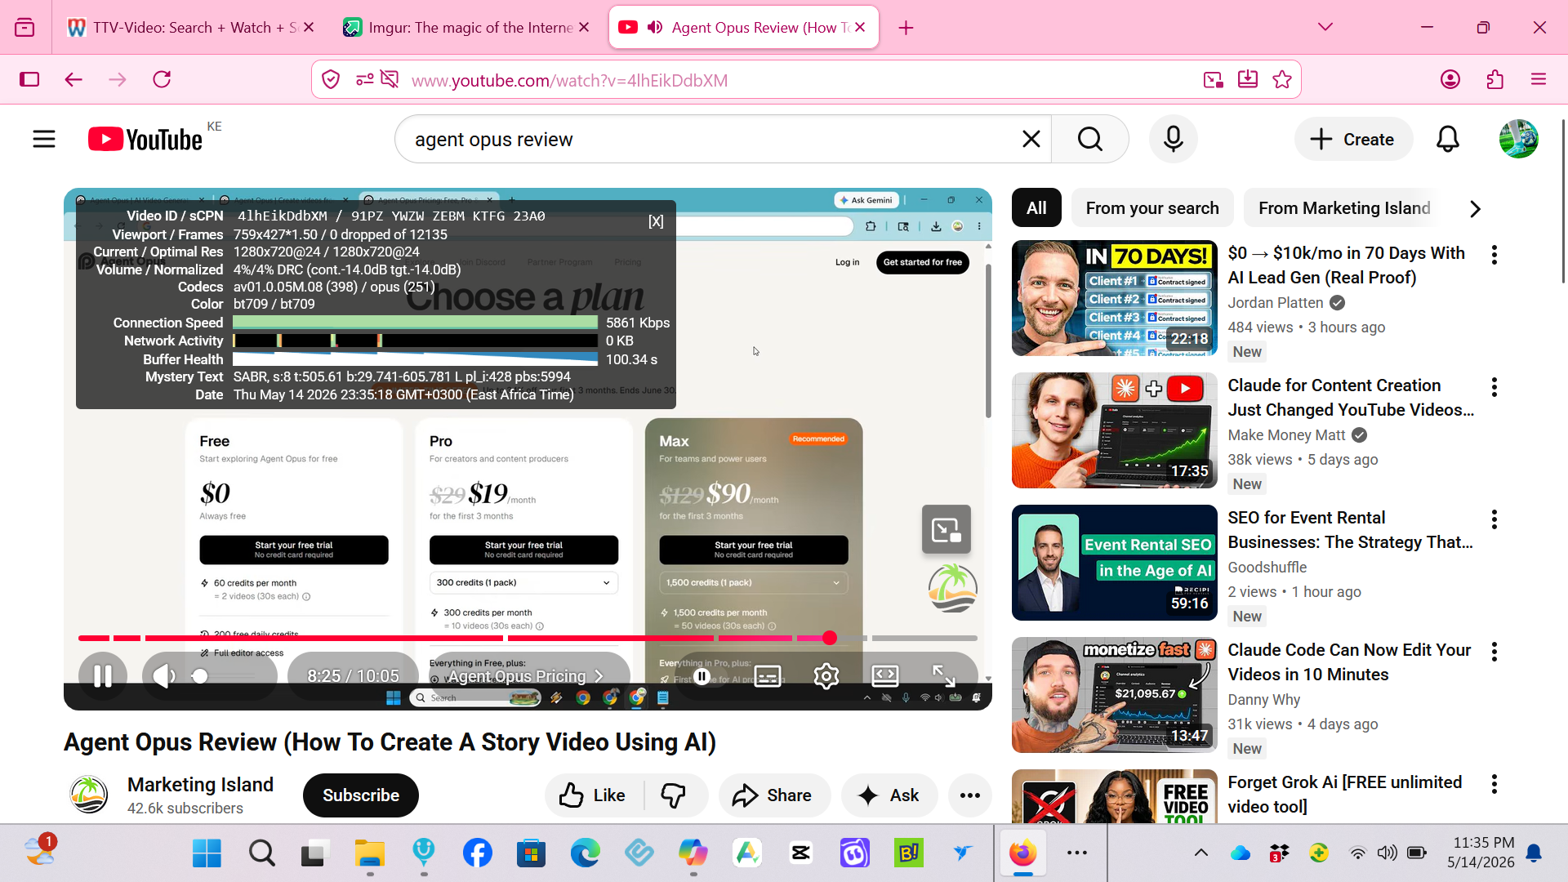
Task: Open options for the $10k/mo in 70 Days video
Action: (1494, 255)
